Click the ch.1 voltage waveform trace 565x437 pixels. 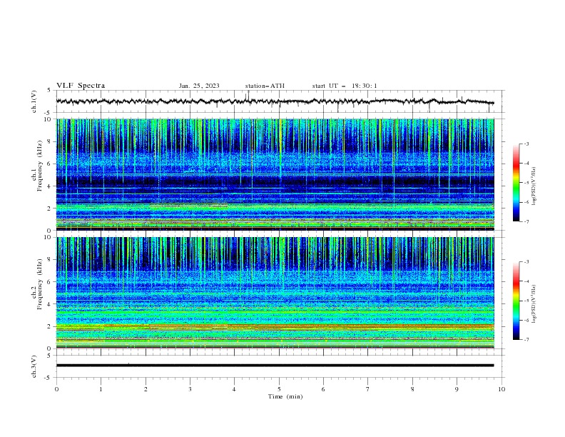click(x=275, y=101)
